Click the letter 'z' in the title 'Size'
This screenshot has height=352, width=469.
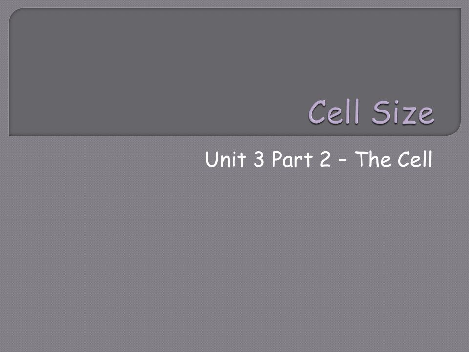pos(406,115)
